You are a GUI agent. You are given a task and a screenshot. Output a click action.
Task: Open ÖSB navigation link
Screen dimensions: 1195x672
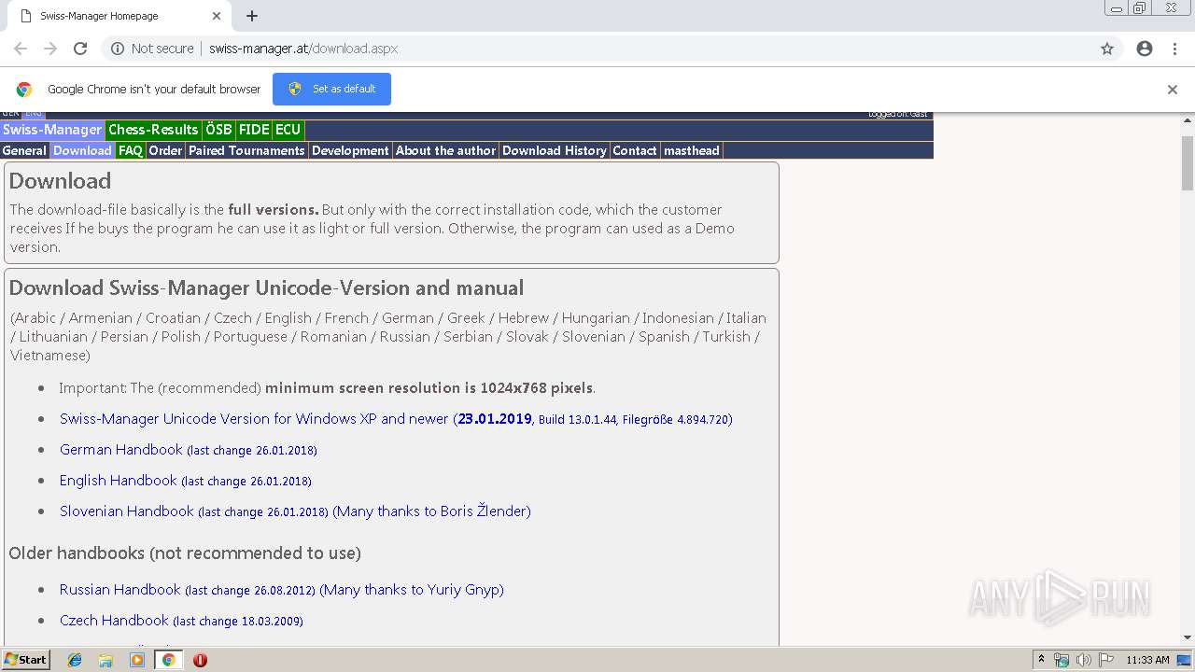(218, 130)
